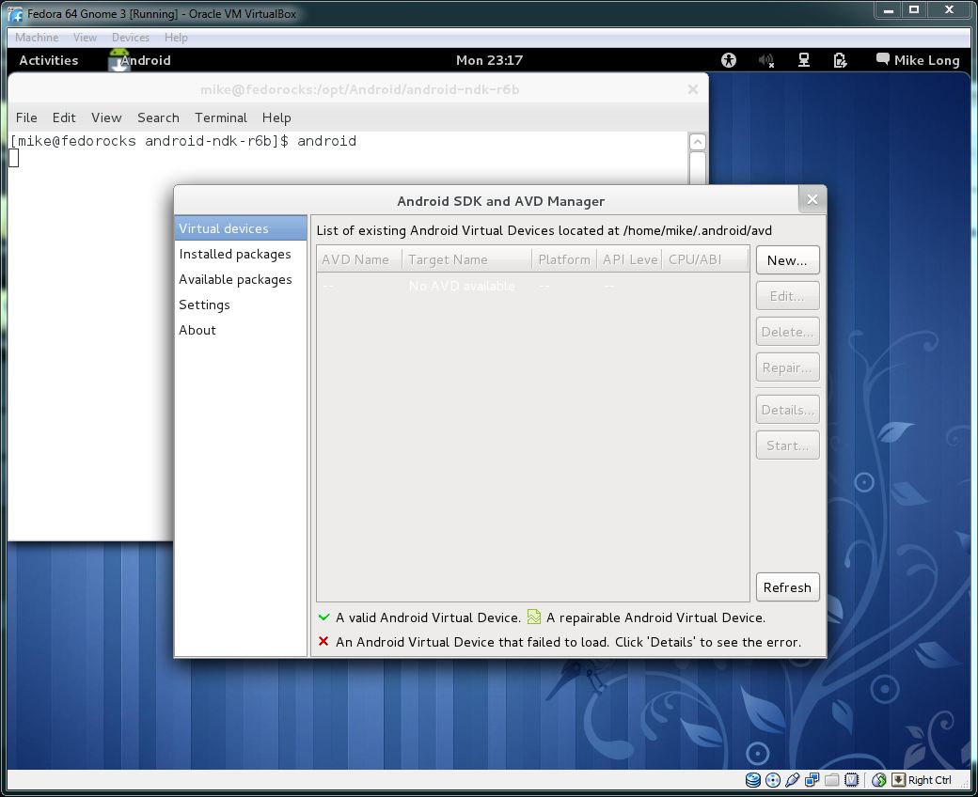Open the terminal View menu
The image size is (978, 797).
click(x=106, y=117)
